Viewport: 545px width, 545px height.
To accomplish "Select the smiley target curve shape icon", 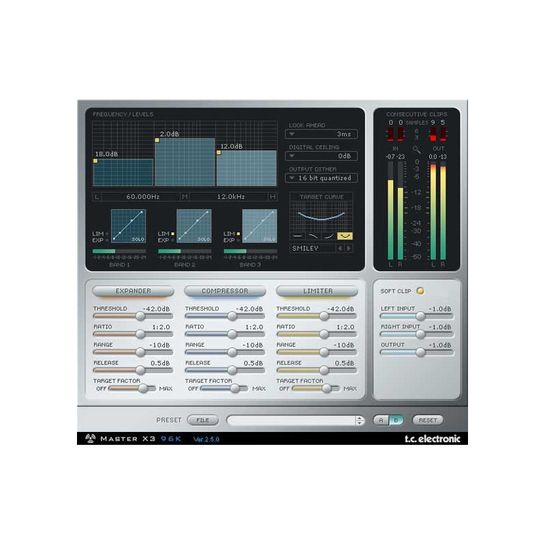I will pyautogui.click(x=345, y=236).
